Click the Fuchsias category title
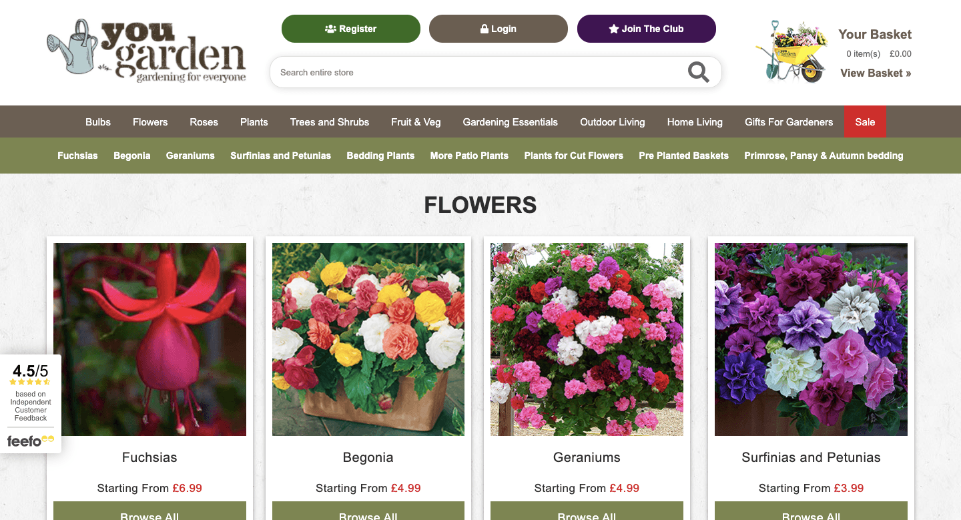961x520 pixels. pos(149,458)
